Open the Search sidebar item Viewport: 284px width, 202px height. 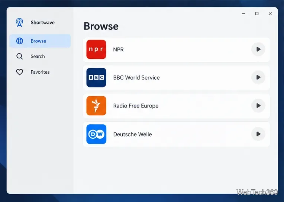tap(40, 57)
